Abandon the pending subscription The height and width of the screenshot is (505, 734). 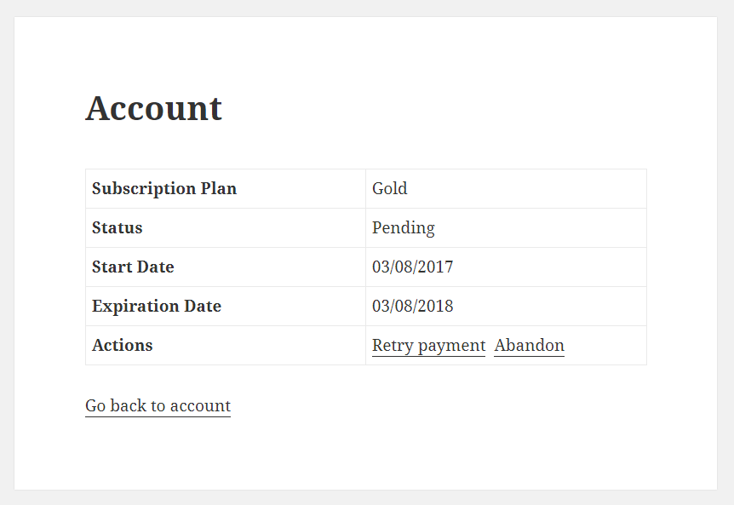pyautogui.click(x=529, y=346)
